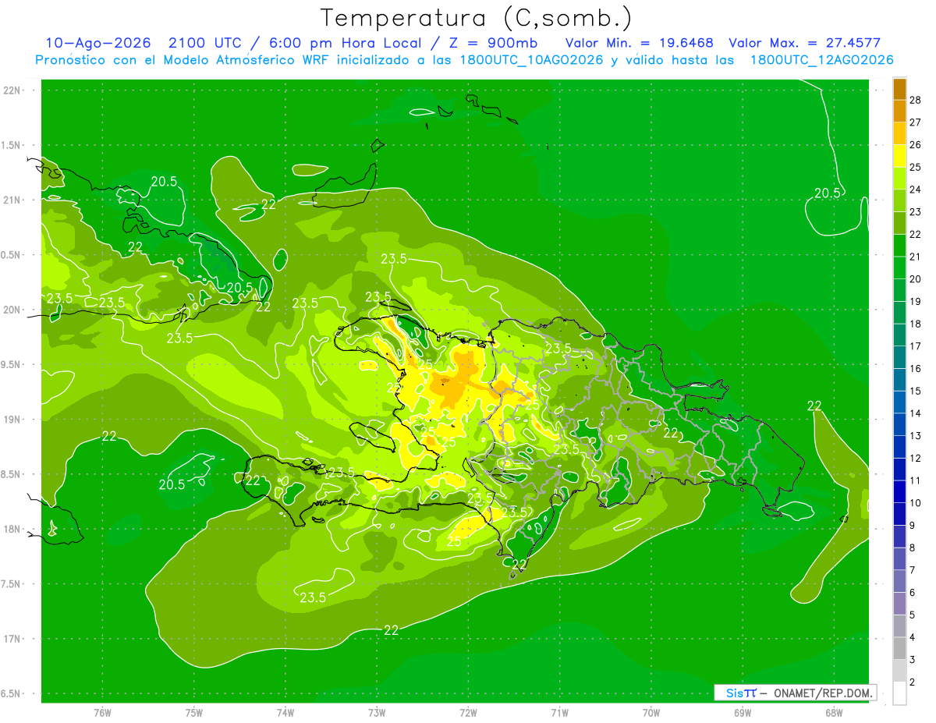Click the longitude axis label "71W"
936x723 pixels.
pyautogui.click(x=559, y=712)
